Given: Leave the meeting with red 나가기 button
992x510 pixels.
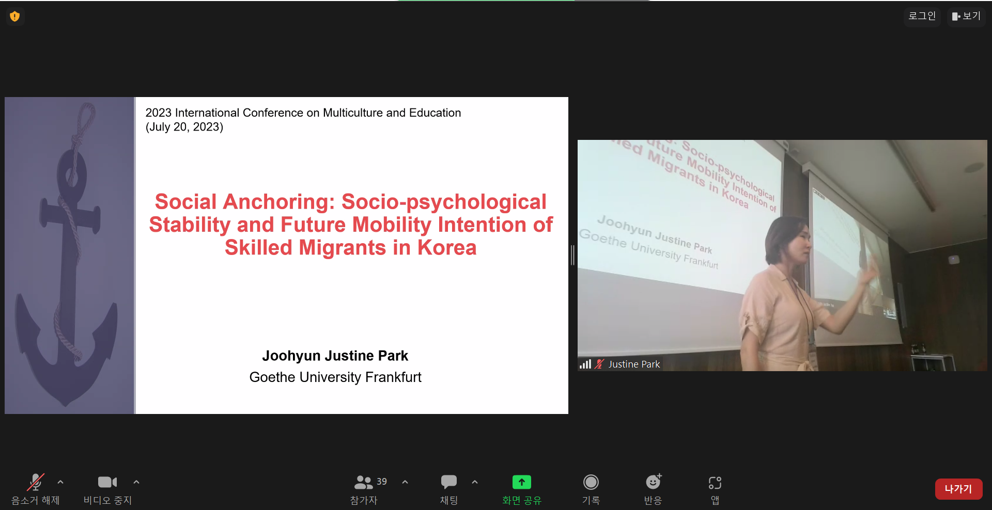Looking at the screenshot, I should (x=958, y=489).
